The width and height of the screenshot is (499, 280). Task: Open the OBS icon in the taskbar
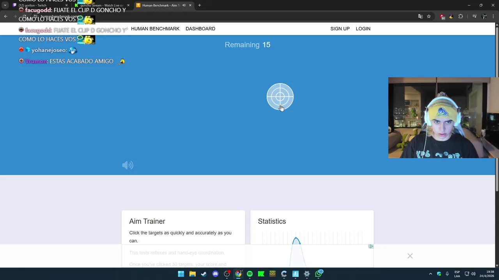pos(227,274)
